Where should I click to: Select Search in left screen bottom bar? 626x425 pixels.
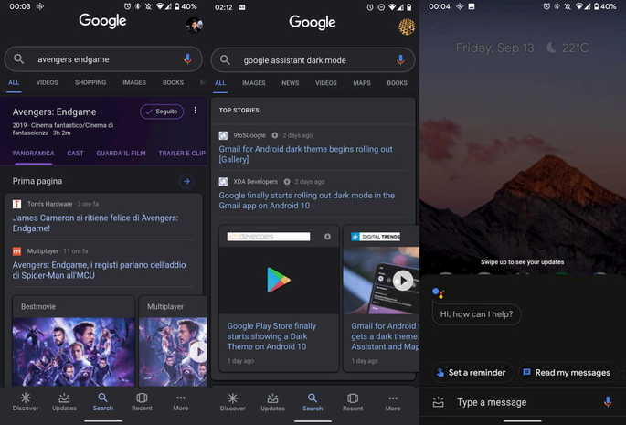[103, 402]
